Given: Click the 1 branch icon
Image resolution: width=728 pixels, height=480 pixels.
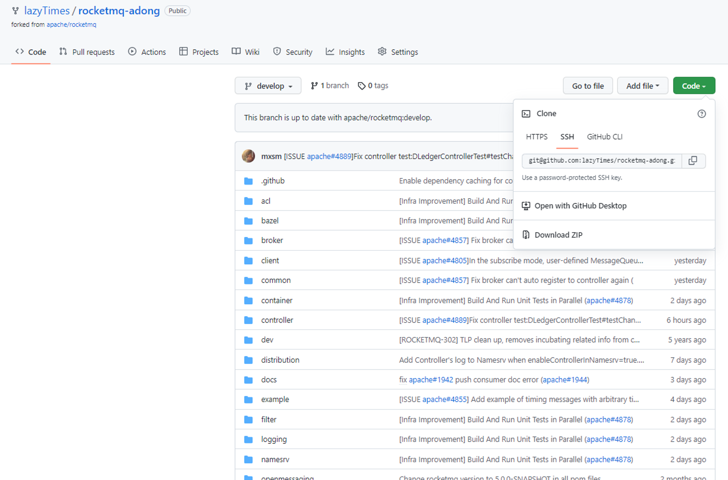Looking at the screenshot, I should tap(314, 86).
